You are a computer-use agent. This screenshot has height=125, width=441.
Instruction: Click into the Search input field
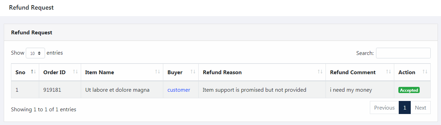point(403,53)
